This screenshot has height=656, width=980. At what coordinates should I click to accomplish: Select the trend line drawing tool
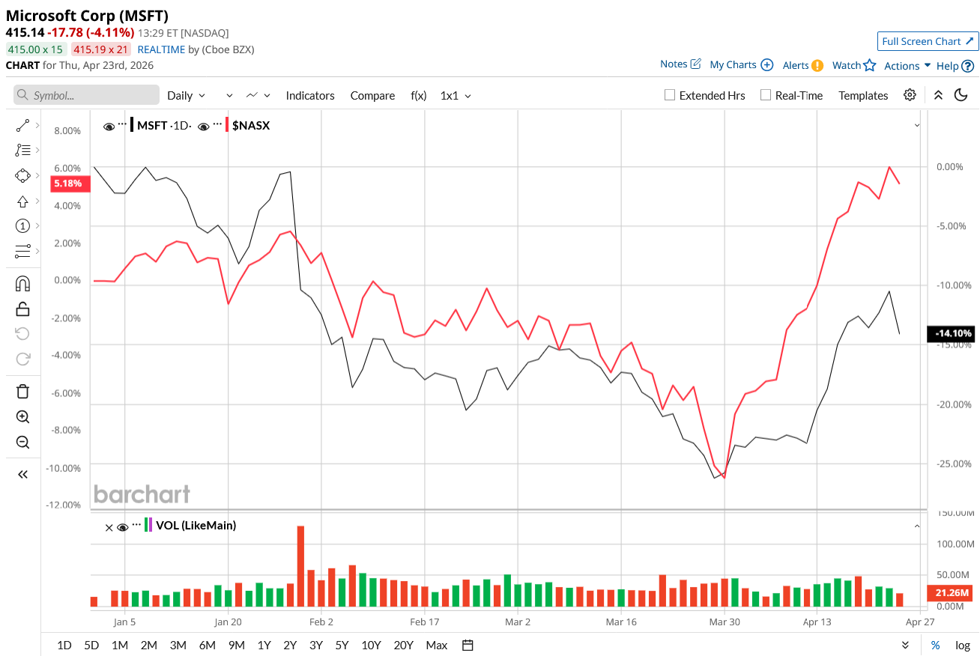tap(22, 126)
